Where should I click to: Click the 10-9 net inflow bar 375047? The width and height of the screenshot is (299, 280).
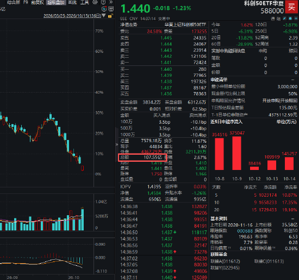tap(236, 153)
